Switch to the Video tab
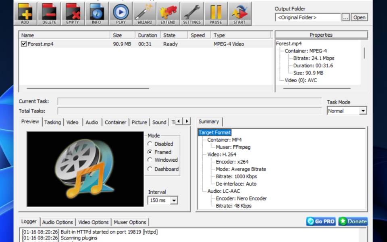The height and width of the screenshot is (242, 387). click(x=72, y=122)
